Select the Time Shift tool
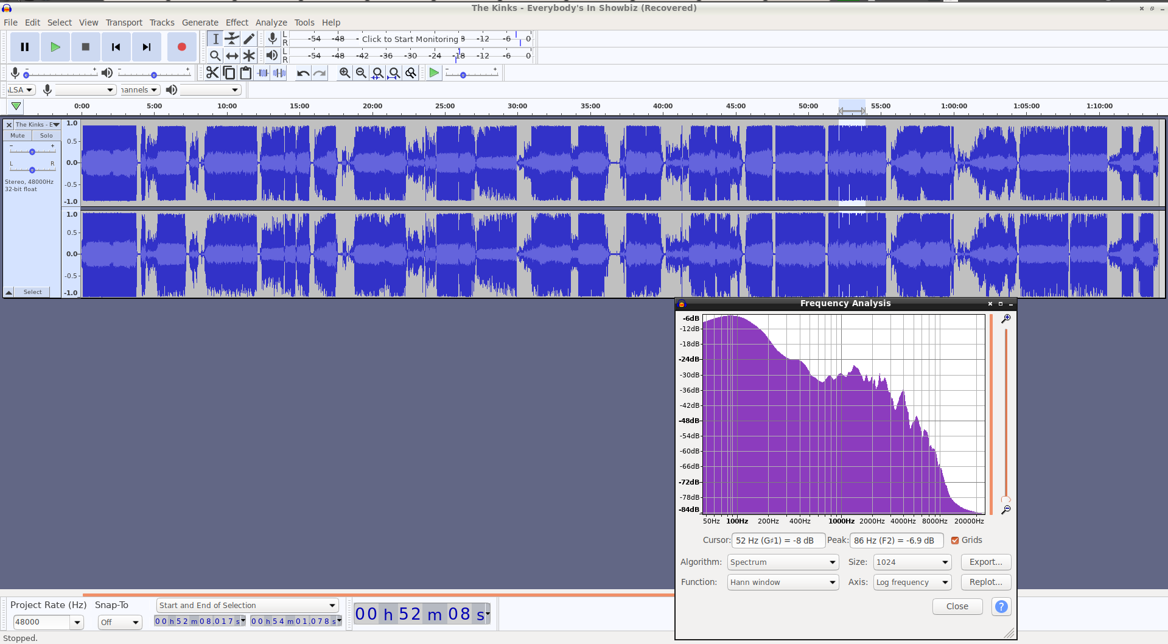 [x=232, y=56]
